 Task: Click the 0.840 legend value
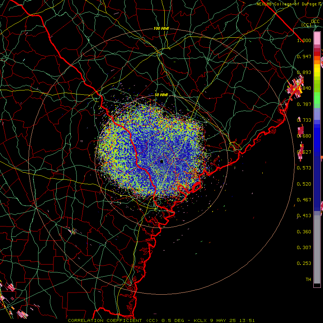pyautogui.click(x=304, y=88)
